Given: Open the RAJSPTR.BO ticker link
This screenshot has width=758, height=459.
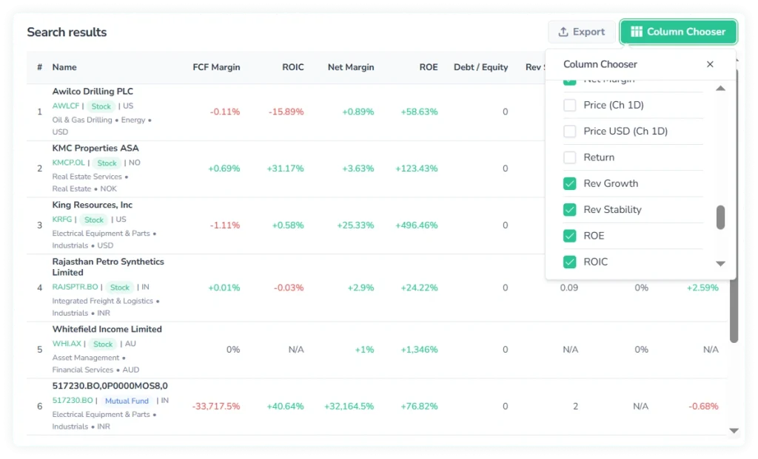Looking at the screenshot, I should [x=74, y=288].
